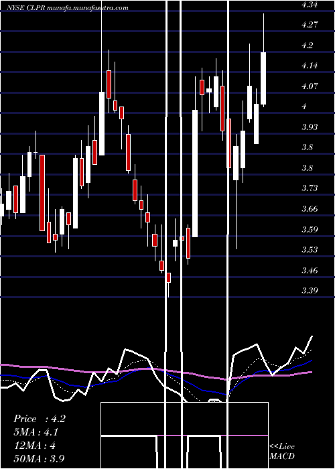Click the NYSE CLPR munafa.munafasutra.com chart title

(67, 8)
